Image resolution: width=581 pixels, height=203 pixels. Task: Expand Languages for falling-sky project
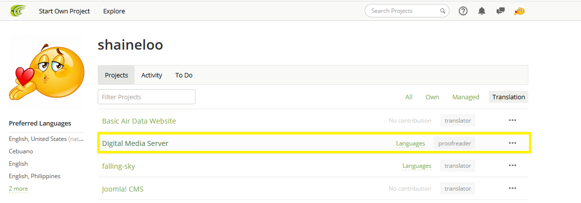pos(417,166)
